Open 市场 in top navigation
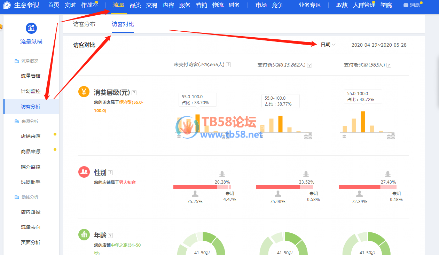This screenshot has width=439, height=255. 261,5
